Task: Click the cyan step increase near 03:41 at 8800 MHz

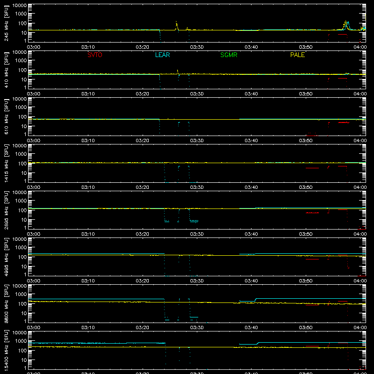Action: click(255, 300)
